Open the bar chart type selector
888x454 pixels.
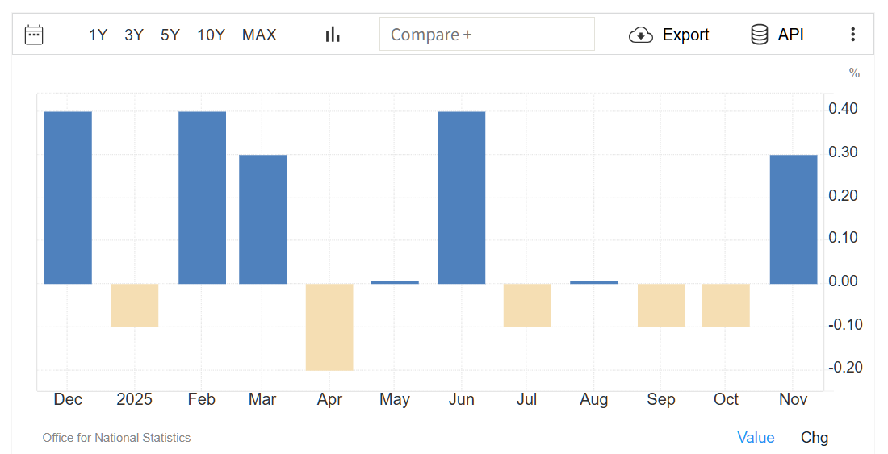333,35
